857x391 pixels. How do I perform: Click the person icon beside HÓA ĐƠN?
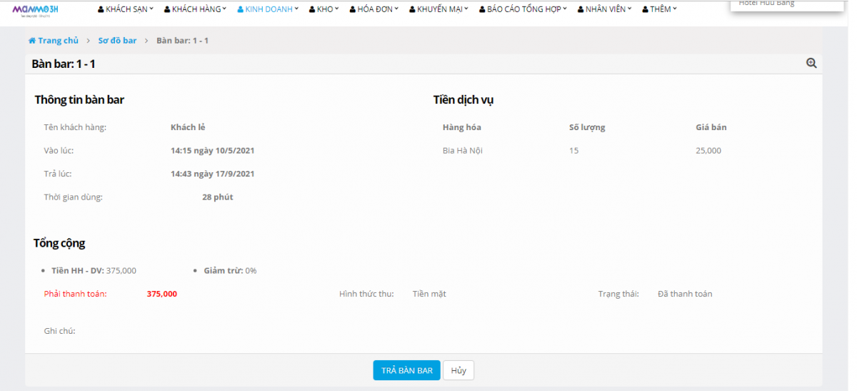(353, 10)
